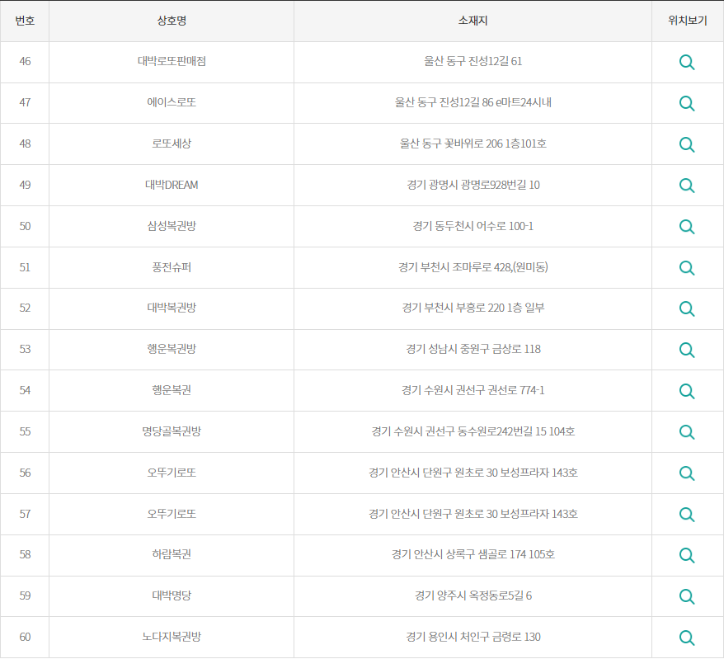Click magnifier for 행운복권방 in 성남시

click(687, 349)
